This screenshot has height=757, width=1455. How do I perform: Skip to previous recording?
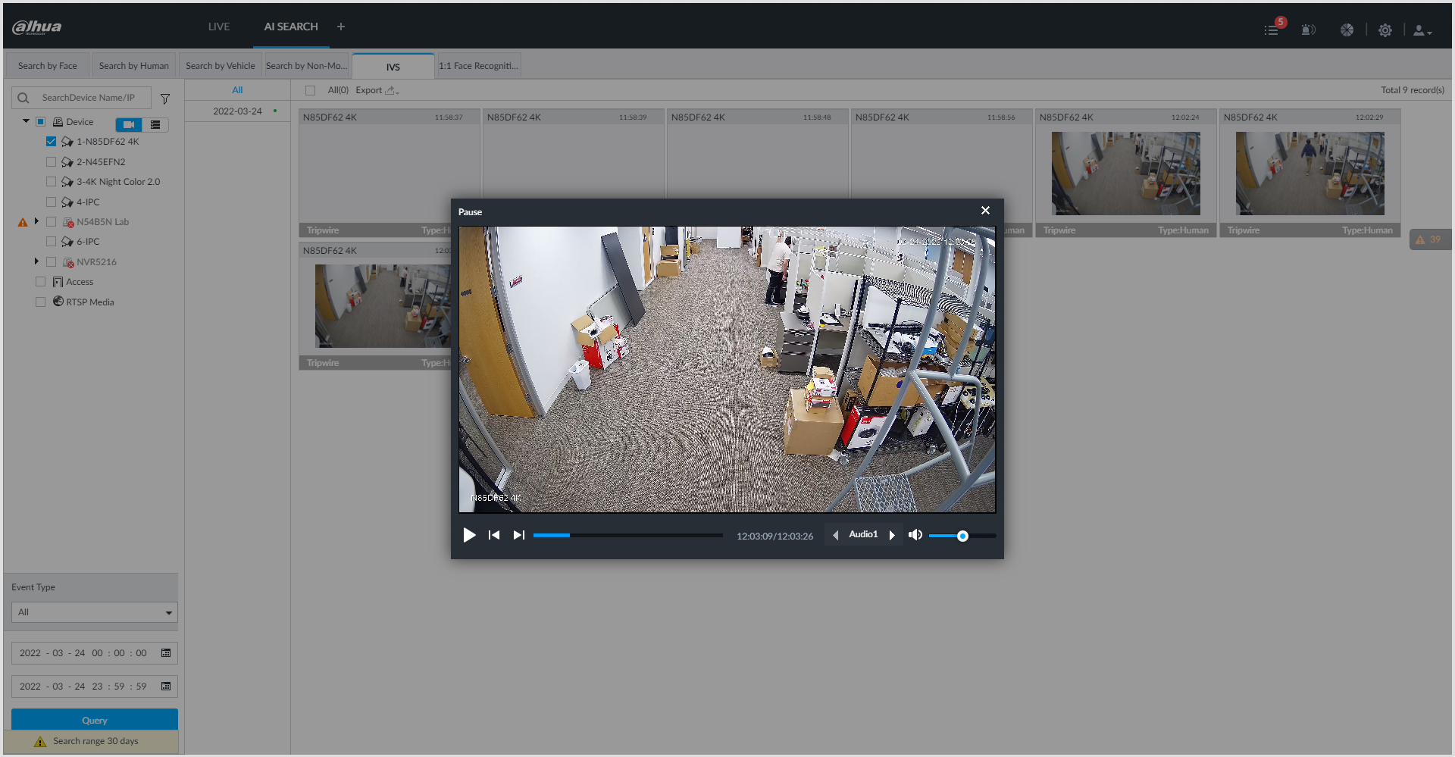(494, 535)
